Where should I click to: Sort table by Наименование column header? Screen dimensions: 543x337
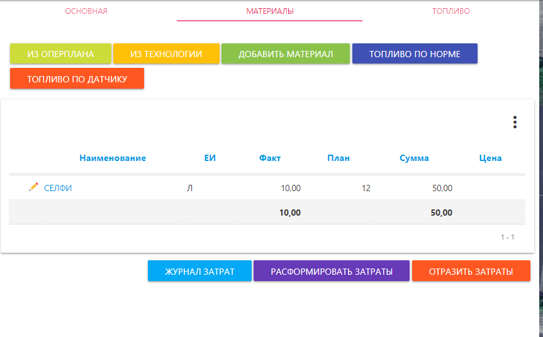pos(113,158)
